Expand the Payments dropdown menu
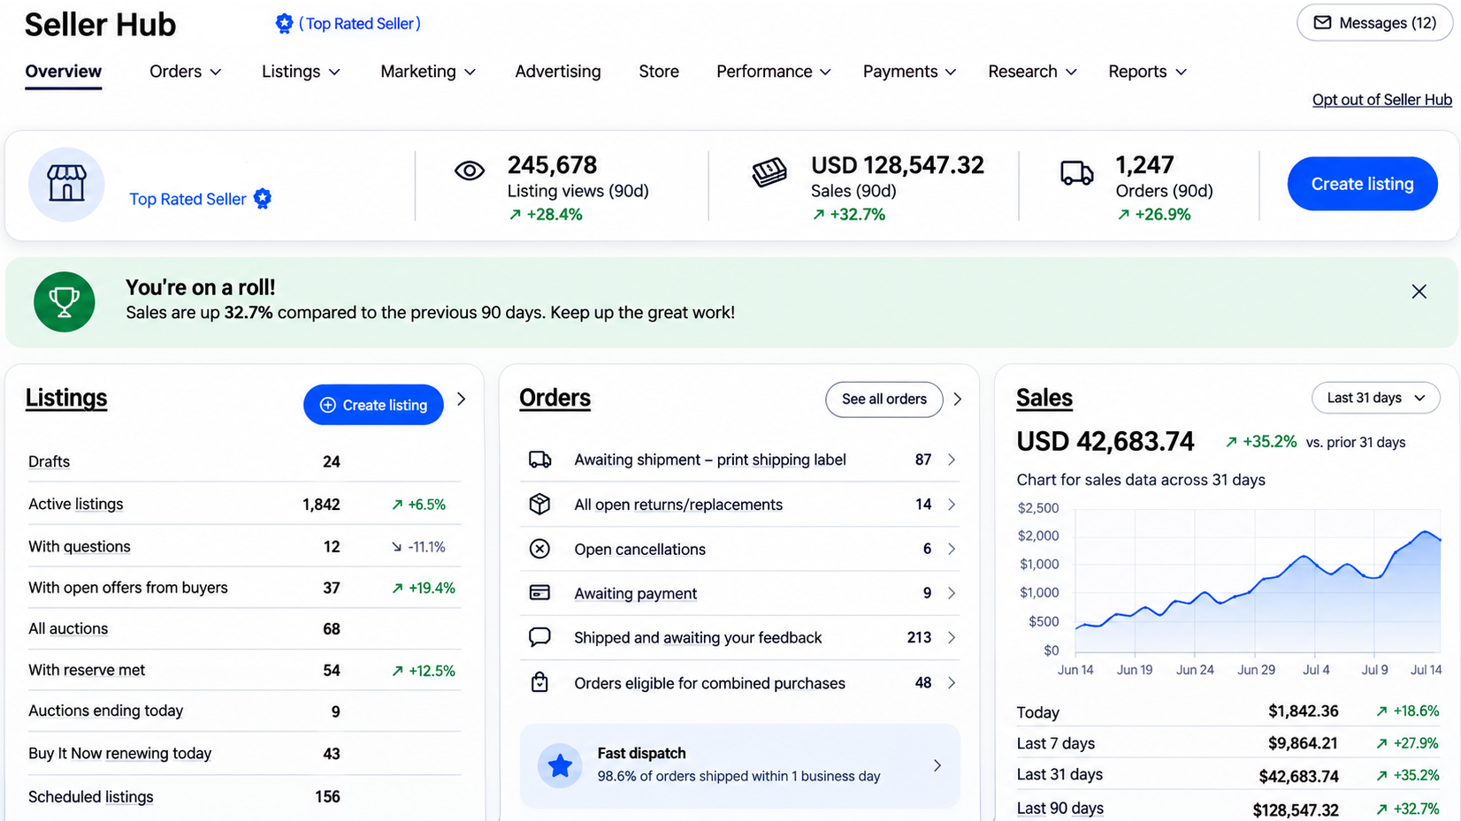This screenshot has width=1461, height=821. coord(909,72)
